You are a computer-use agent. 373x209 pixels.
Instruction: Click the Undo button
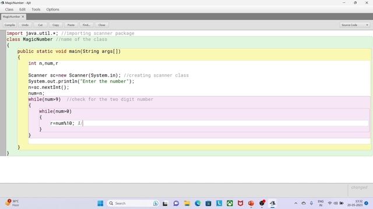(25, 25)
